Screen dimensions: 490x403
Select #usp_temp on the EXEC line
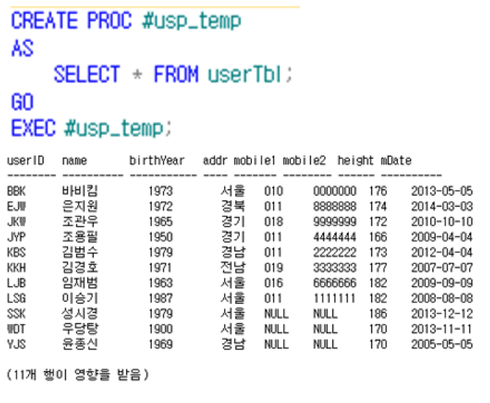[114, 129]
